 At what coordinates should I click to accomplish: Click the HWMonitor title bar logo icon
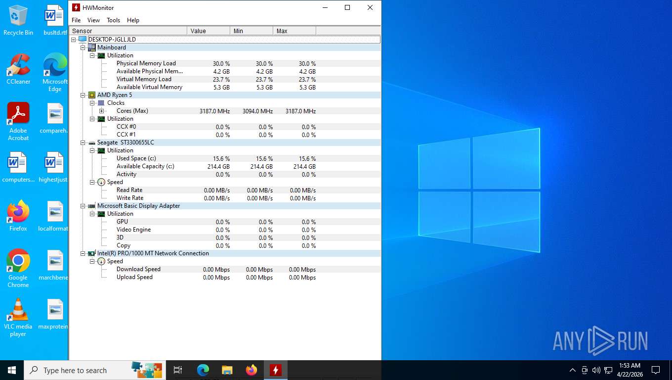click(76, 7)
